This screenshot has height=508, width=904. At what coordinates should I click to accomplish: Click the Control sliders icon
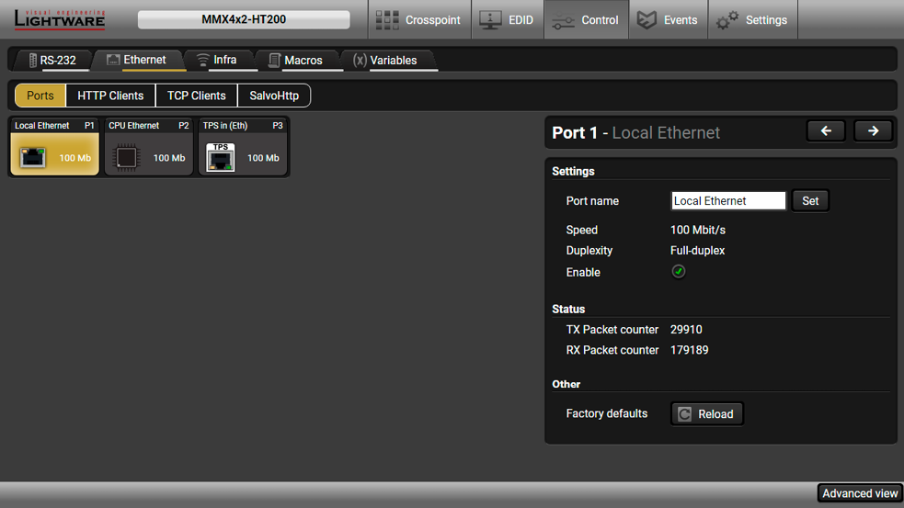click(563, 22)
